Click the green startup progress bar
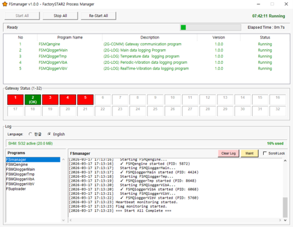293x227 pixels. tap(210, 27)
